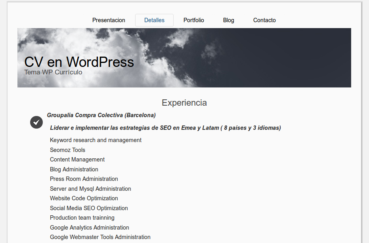Click the Press Room Administration entry

[84, 179]
